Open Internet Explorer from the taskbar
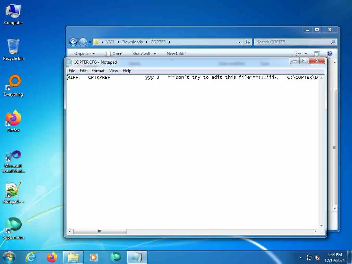This screenshot has width=352, height=264. tap(31, 257)
